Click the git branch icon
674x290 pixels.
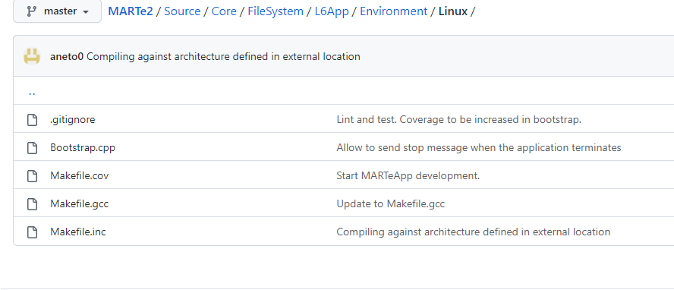tap(31, 11)
